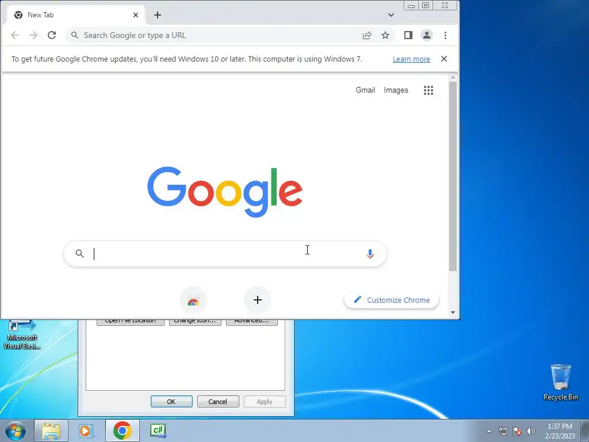Click Apply in the properties dialog
Screen dimensions: 589x442
[x=265, y=401]
